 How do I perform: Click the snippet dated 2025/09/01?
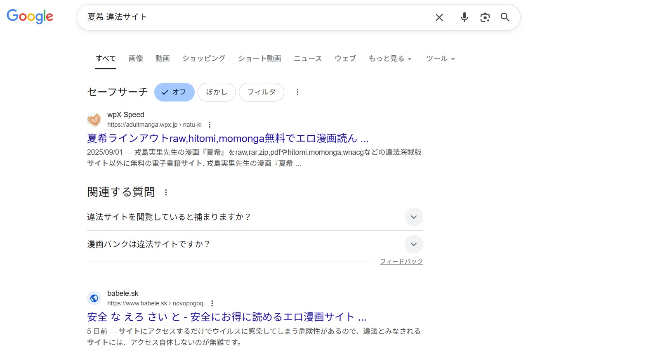254,158
